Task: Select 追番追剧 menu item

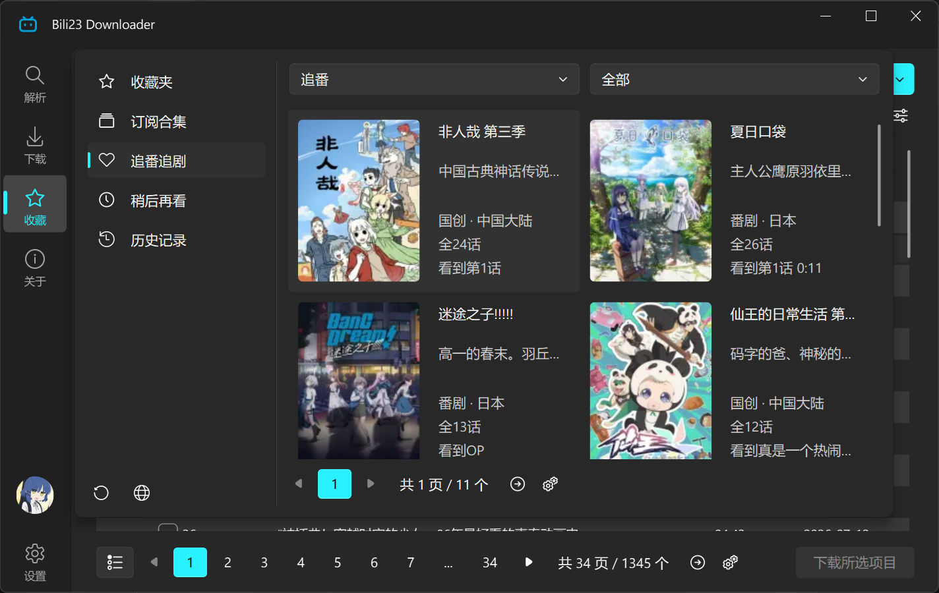Action: (176, 161)
